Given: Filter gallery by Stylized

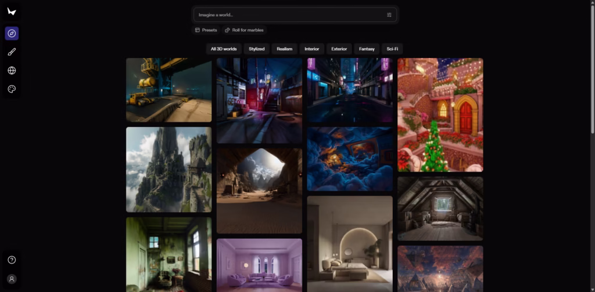Looking at the screenshot, I should (x=257, y=49).
